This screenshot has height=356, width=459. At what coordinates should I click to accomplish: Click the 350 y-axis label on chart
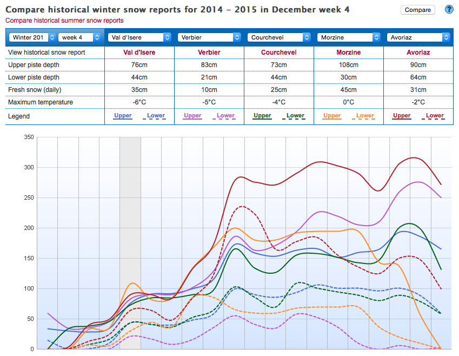pyautogui.click(x=29, y=137)
